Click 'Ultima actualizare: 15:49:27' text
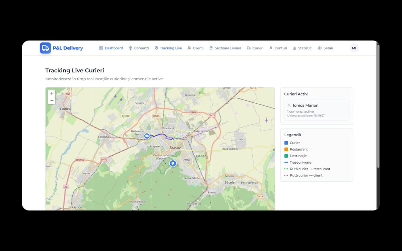Image resolution: width=402 pixels, height=251 pixels. [x=306, y=115]
